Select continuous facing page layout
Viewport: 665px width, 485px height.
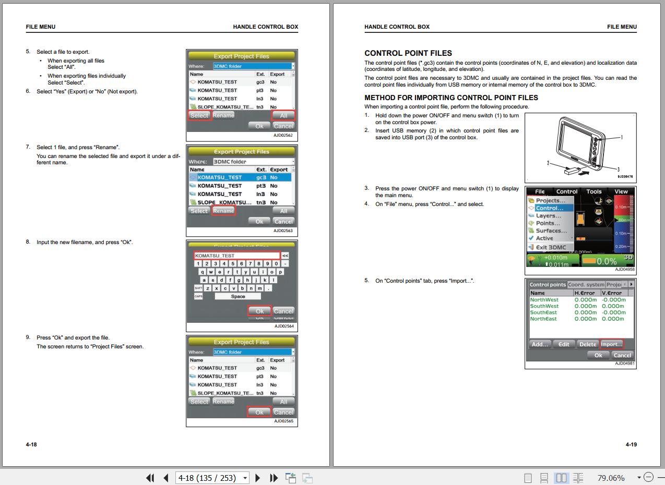click(x=578, y=478)
